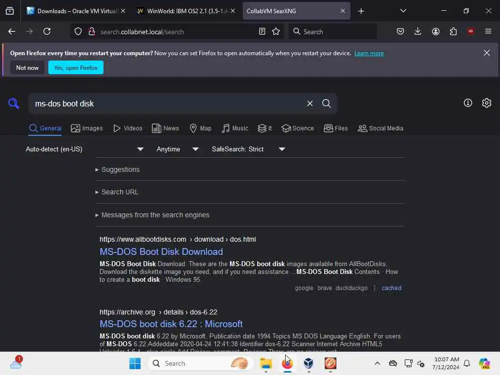Open the tracking protection shield icon
Screen dimensions: 500x375
78,32
